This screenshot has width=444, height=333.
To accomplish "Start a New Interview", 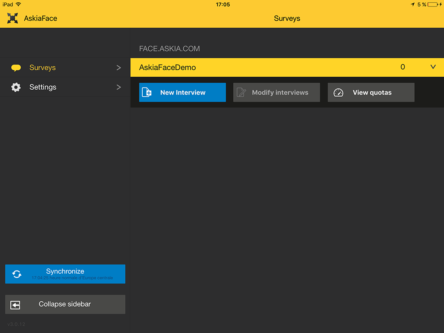I will 183,92.
